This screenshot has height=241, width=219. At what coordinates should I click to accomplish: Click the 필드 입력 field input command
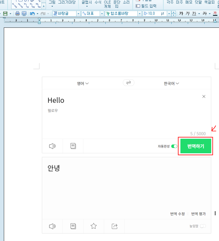146,6
